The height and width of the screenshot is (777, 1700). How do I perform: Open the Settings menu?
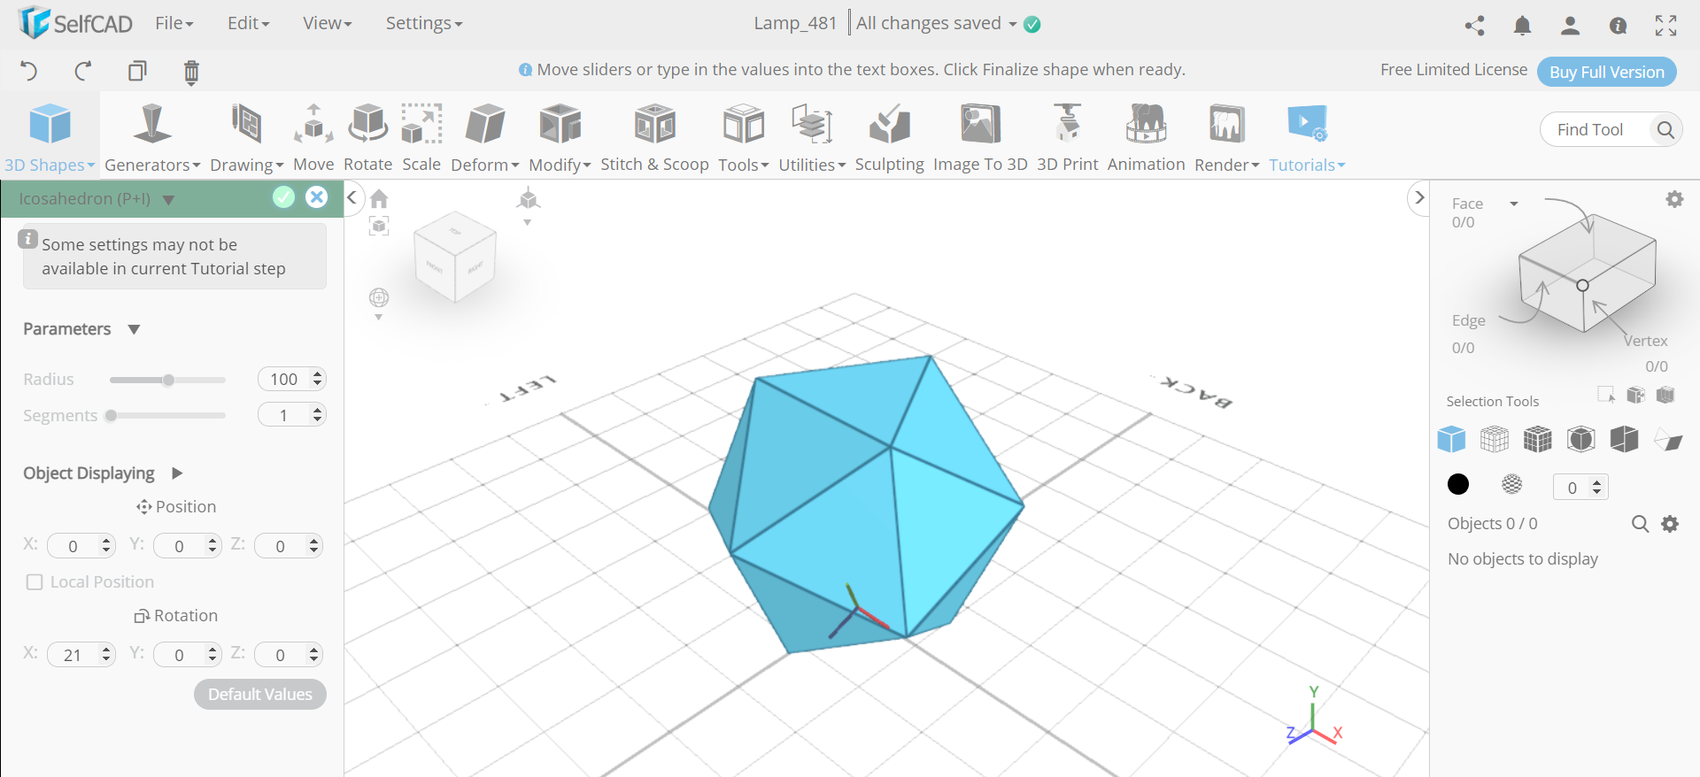point(424,23)
